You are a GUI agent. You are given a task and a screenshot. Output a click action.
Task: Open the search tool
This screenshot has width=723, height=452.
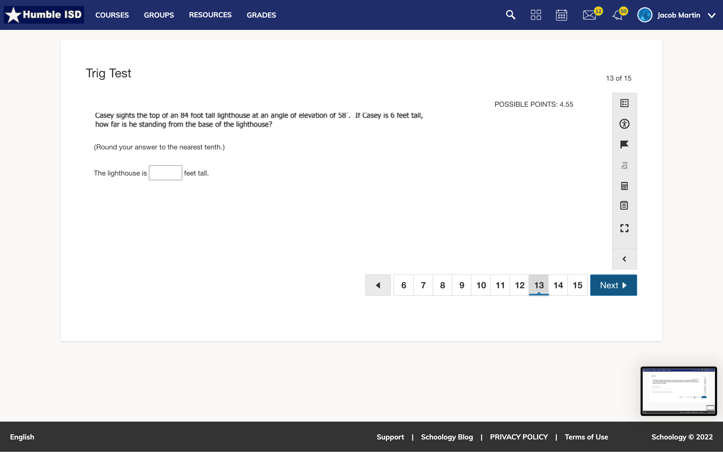coord(510,15)
